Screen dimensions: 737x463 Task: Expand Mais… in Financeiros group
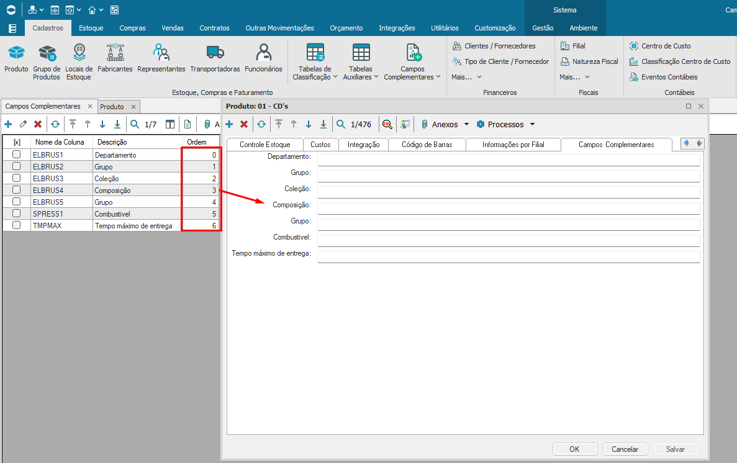466,77
